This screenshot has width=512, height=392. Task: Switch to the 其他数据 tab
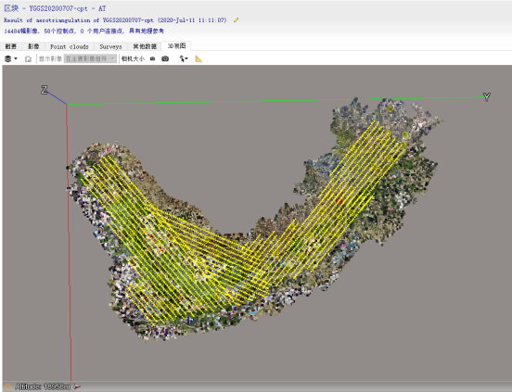point(145,46)
